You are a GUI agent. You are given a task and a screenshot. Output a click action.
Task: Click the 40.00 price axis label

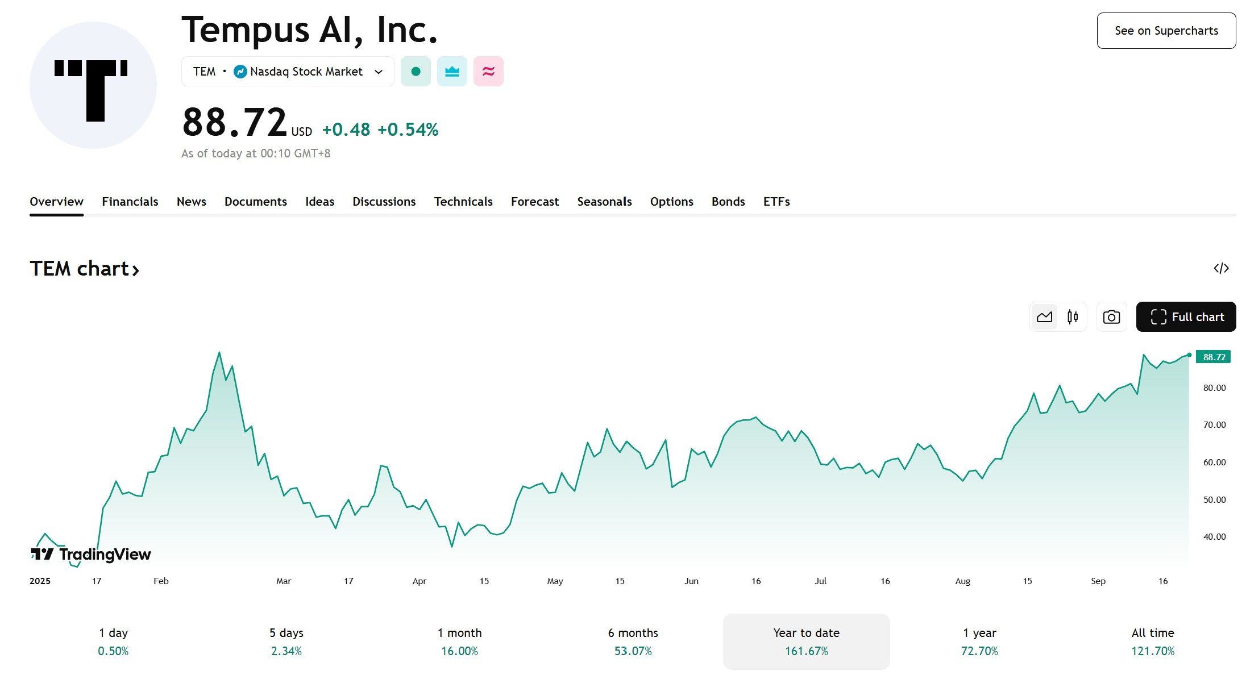click(1215, 537)
